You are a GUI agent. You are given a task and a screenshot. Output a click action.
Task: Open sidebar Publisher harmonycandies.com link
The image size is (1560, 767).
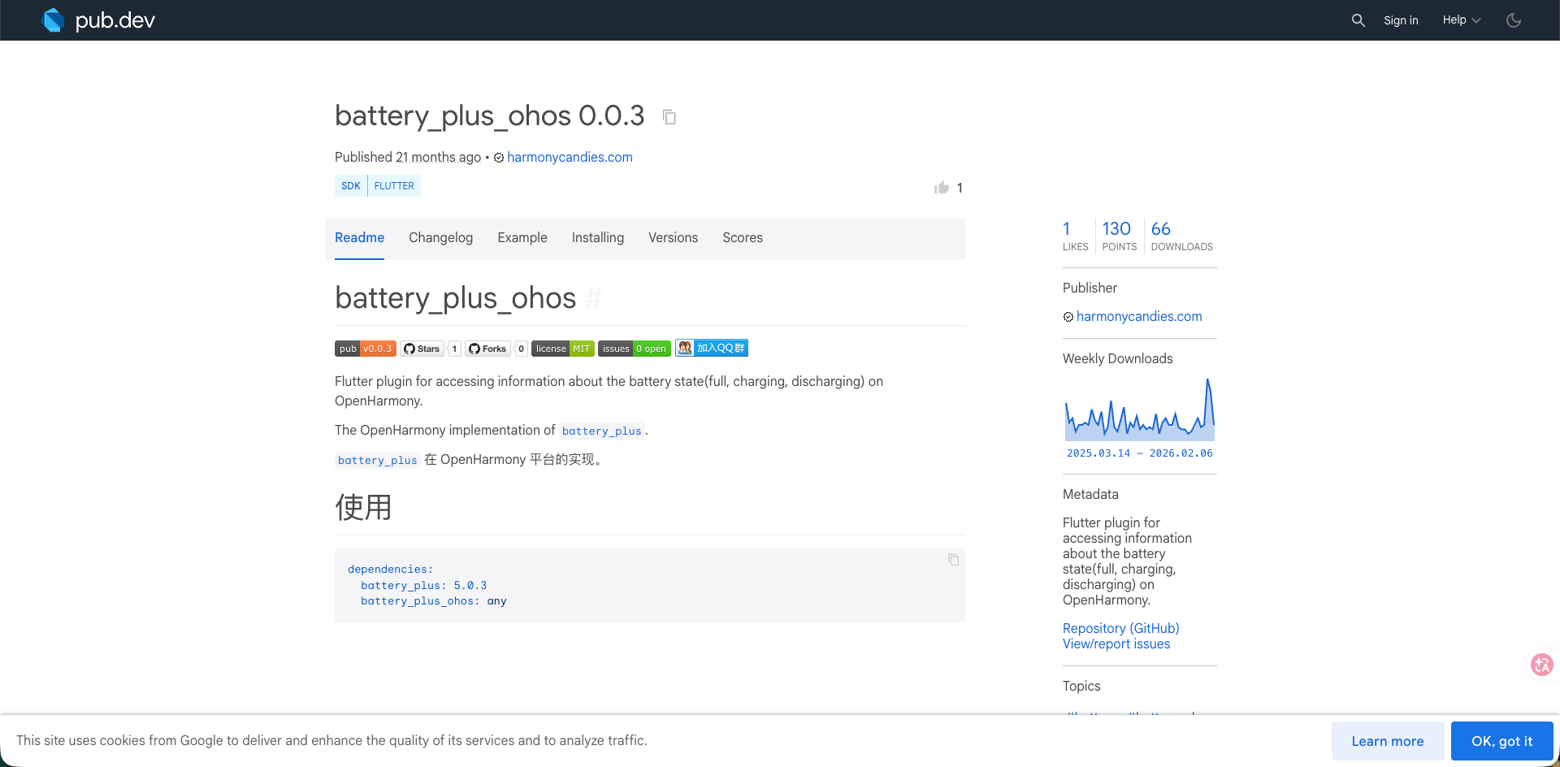[x=1139, y=317]
